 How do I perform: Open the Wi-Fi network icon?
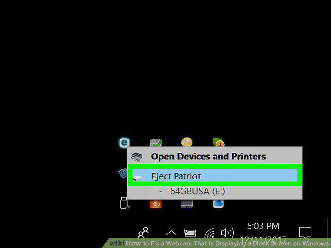coord(210,233)
